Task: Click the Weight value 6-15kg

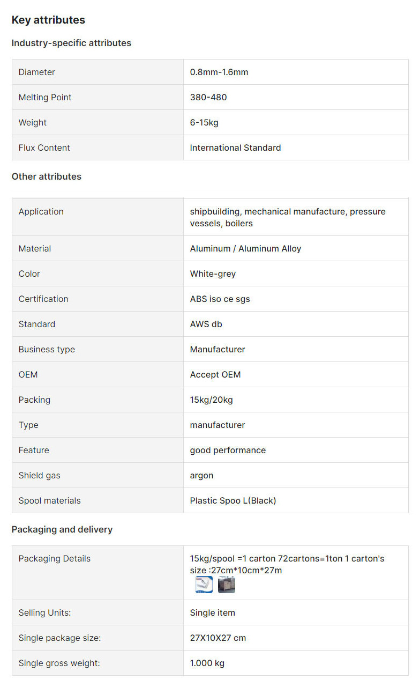Action: (204, 122)
